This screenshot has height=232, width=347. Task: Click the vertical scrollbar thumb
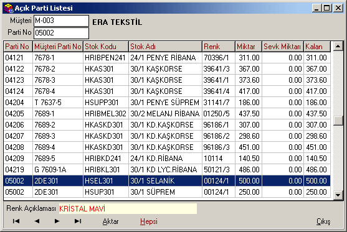click(x=338, y=121)
